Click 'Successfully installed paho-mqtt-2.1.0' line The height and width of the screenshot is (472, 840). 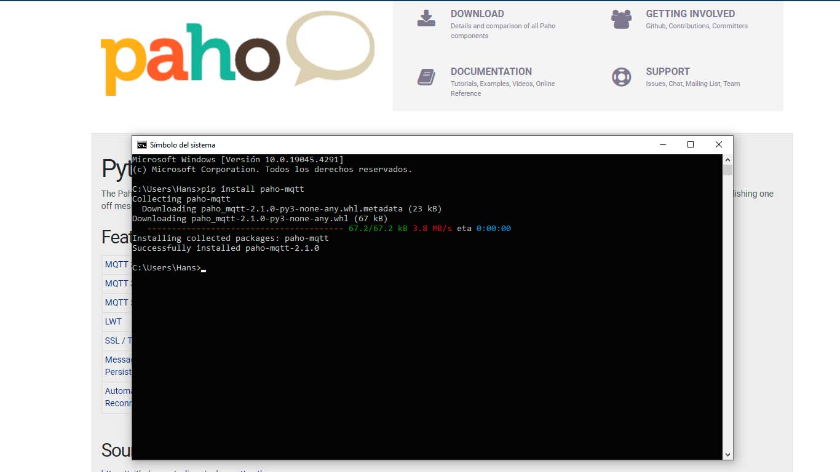226,248
